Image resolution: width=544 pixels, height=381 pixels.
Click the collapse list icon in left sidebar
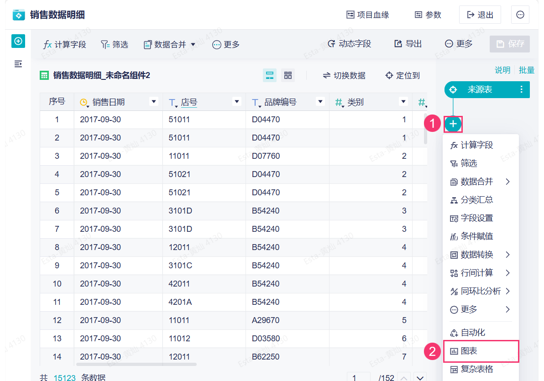tap(18, 64)
